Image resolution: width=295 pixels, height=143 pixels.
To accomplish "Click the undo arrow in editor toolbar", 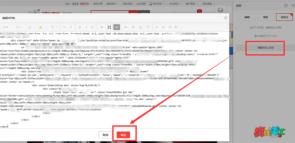I will click(64, 27).
